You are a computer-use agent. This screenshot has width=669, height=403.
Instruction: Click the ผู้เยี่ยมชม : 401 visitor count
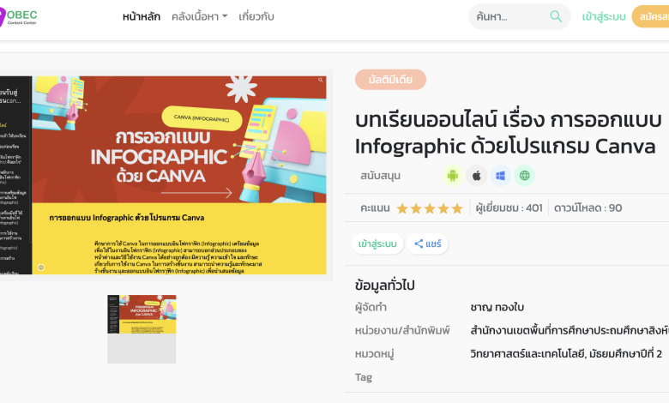[509, 208]
